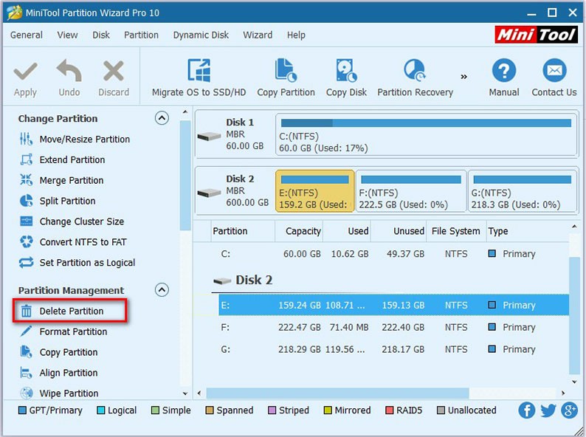Click the Undo arrow icon
Screen dimensions: 586x437
69,71
